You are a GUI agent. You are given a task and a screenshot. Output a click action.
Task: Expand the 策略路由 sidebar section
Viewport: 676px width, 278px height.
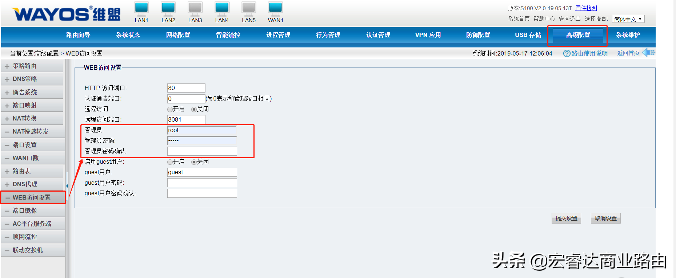(32, 66)
